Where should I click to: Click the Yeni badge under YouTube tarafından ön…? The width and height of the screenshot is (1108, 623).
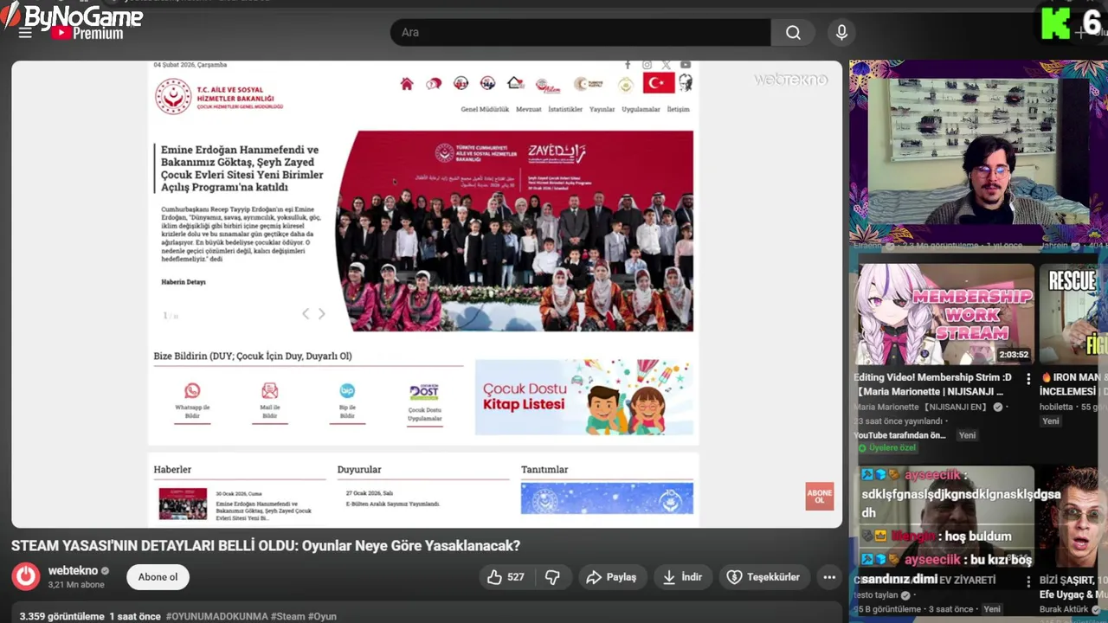click(x=967, y=435)
